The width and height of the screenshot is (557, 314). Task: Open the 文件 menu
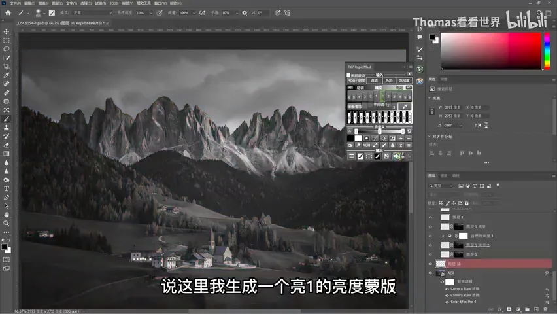pos(15,3)
